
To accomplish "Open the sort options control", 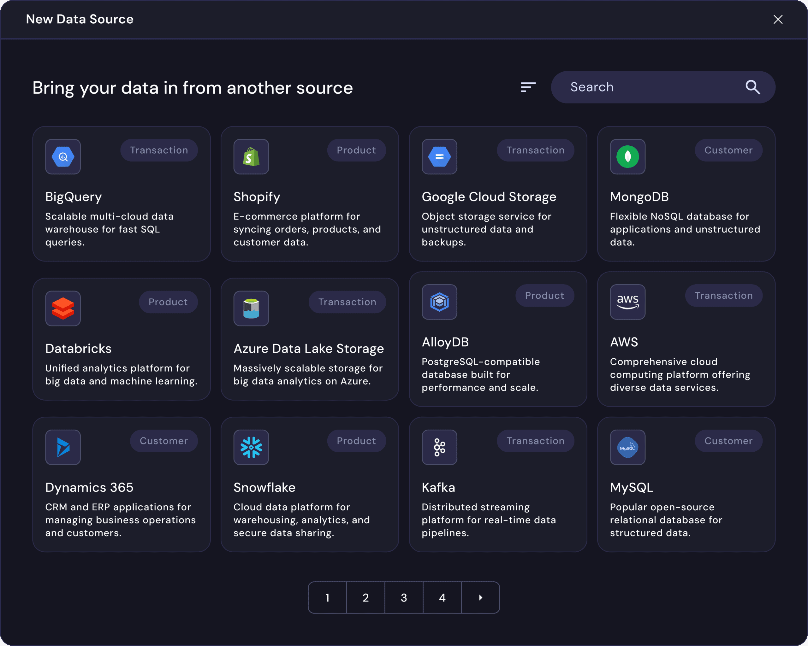I will click(528, 87).
